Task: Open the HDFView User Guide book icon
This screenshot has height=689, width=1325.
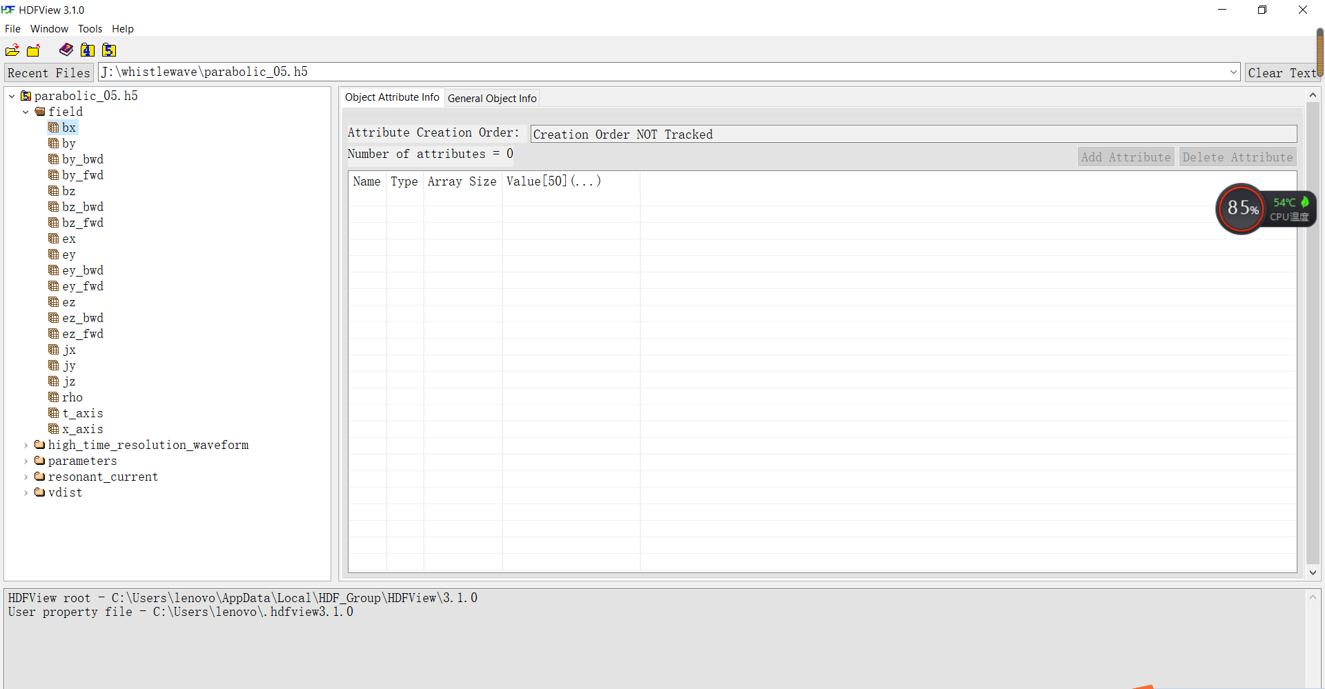Action: 66,50
